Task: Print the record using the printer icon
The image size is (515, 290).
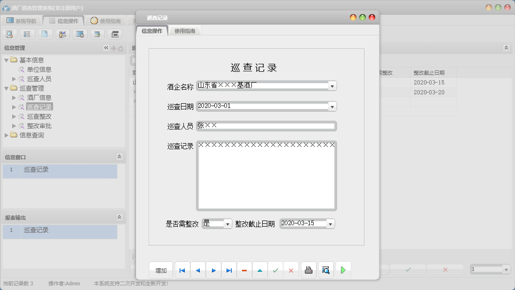Action: coord(309,270)
